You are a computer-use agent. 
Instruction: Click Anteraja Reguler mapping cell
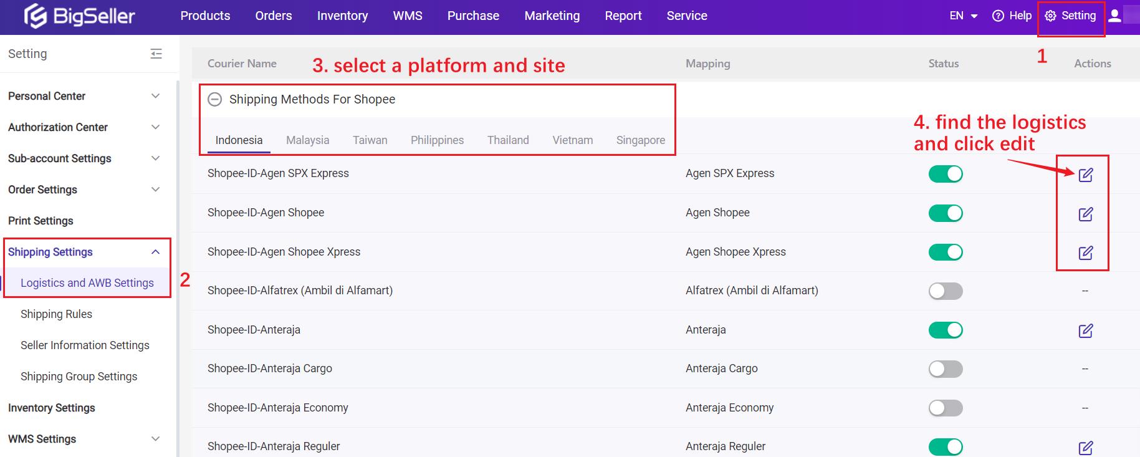coord(726,446)
